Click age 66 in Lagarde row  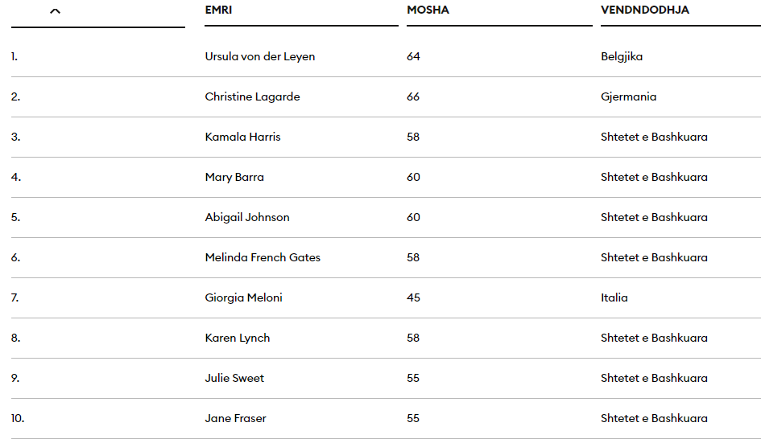pos(413,97)
